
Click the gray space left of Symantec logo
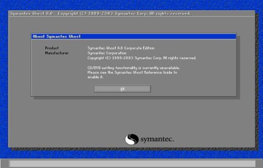[67, 139]
